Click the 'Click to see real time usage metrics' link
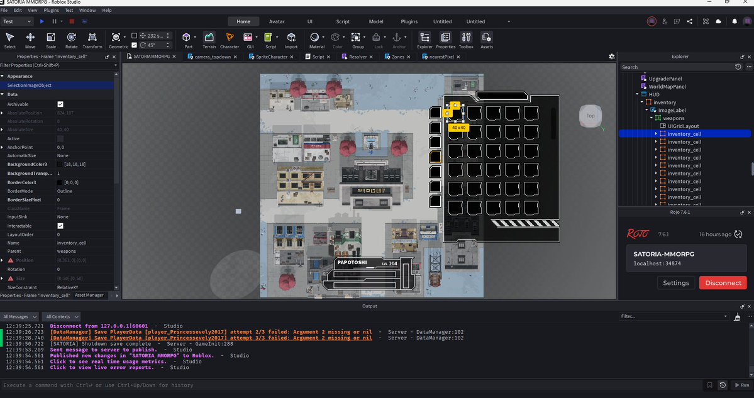754x398 pixels. click(x=108, y=362)
